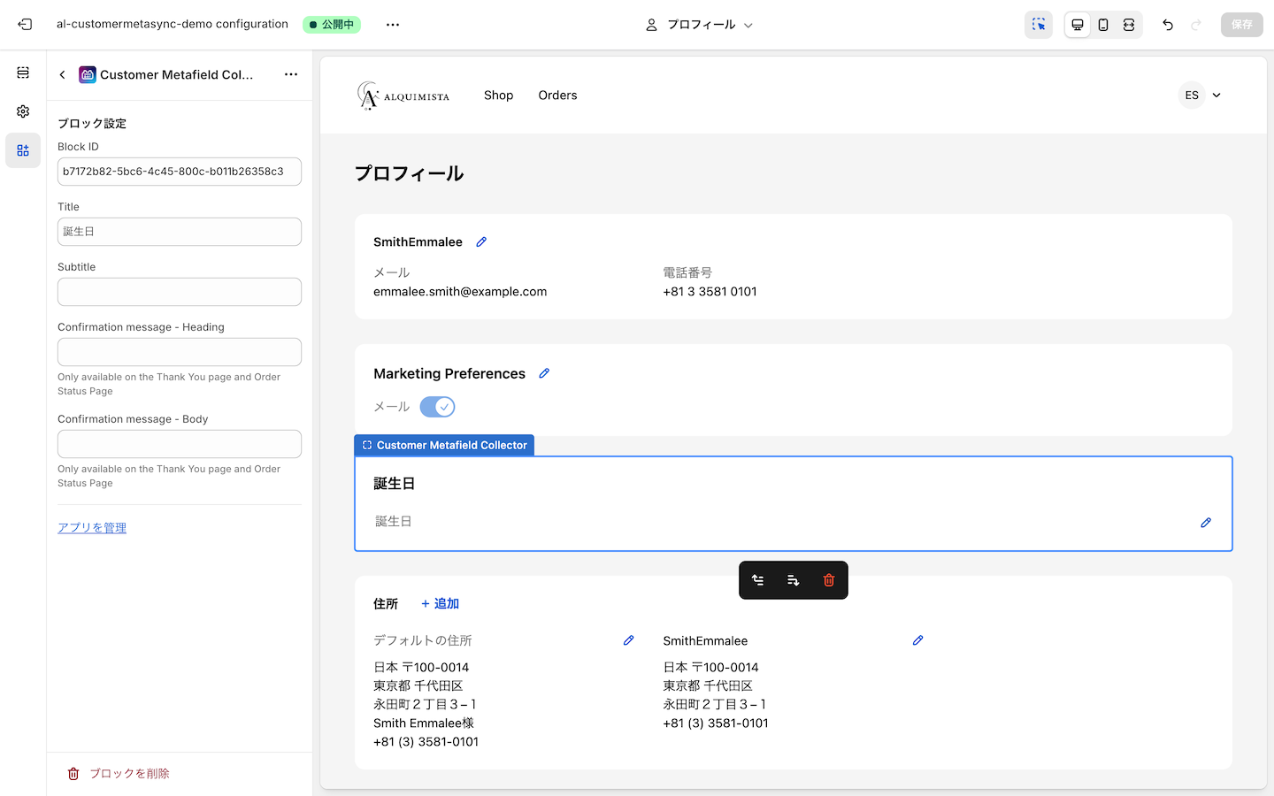The width and height of the screenshot is (1274, 796).
Task: Delete block via red trash icon in floating toolbar
Action: point(828,579)
